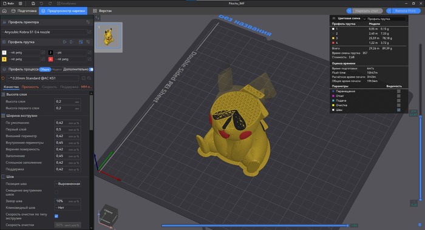Edit the Anycubic Kobra S1 printer preset
The height and width of the screenshot is (230, 425).
(x=89, y=32)
